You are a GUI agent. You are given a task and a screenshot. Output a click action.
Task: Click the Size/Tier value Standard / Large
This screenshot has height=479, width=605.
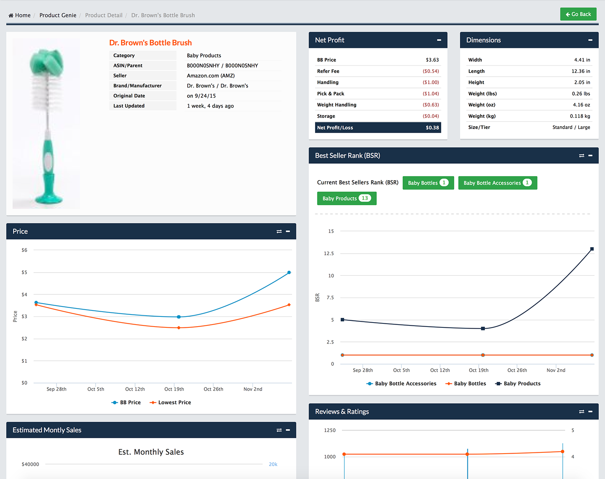(x=571, y=127)
